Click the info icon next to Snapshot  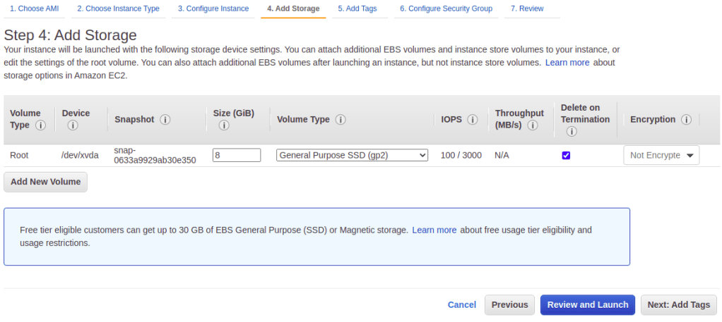coord(165,120)
